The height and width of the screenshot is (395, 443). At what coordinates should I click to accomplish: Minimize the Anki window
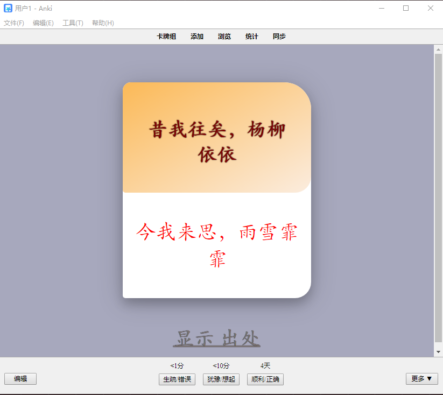coord(382,8)
